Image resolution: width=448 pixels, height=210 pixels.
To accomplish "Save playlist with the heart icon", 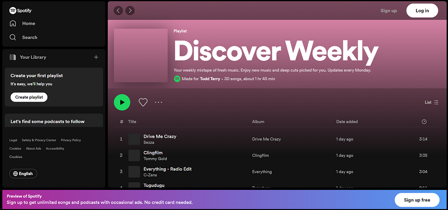I will pyautogui.click(x=143, y=102).
